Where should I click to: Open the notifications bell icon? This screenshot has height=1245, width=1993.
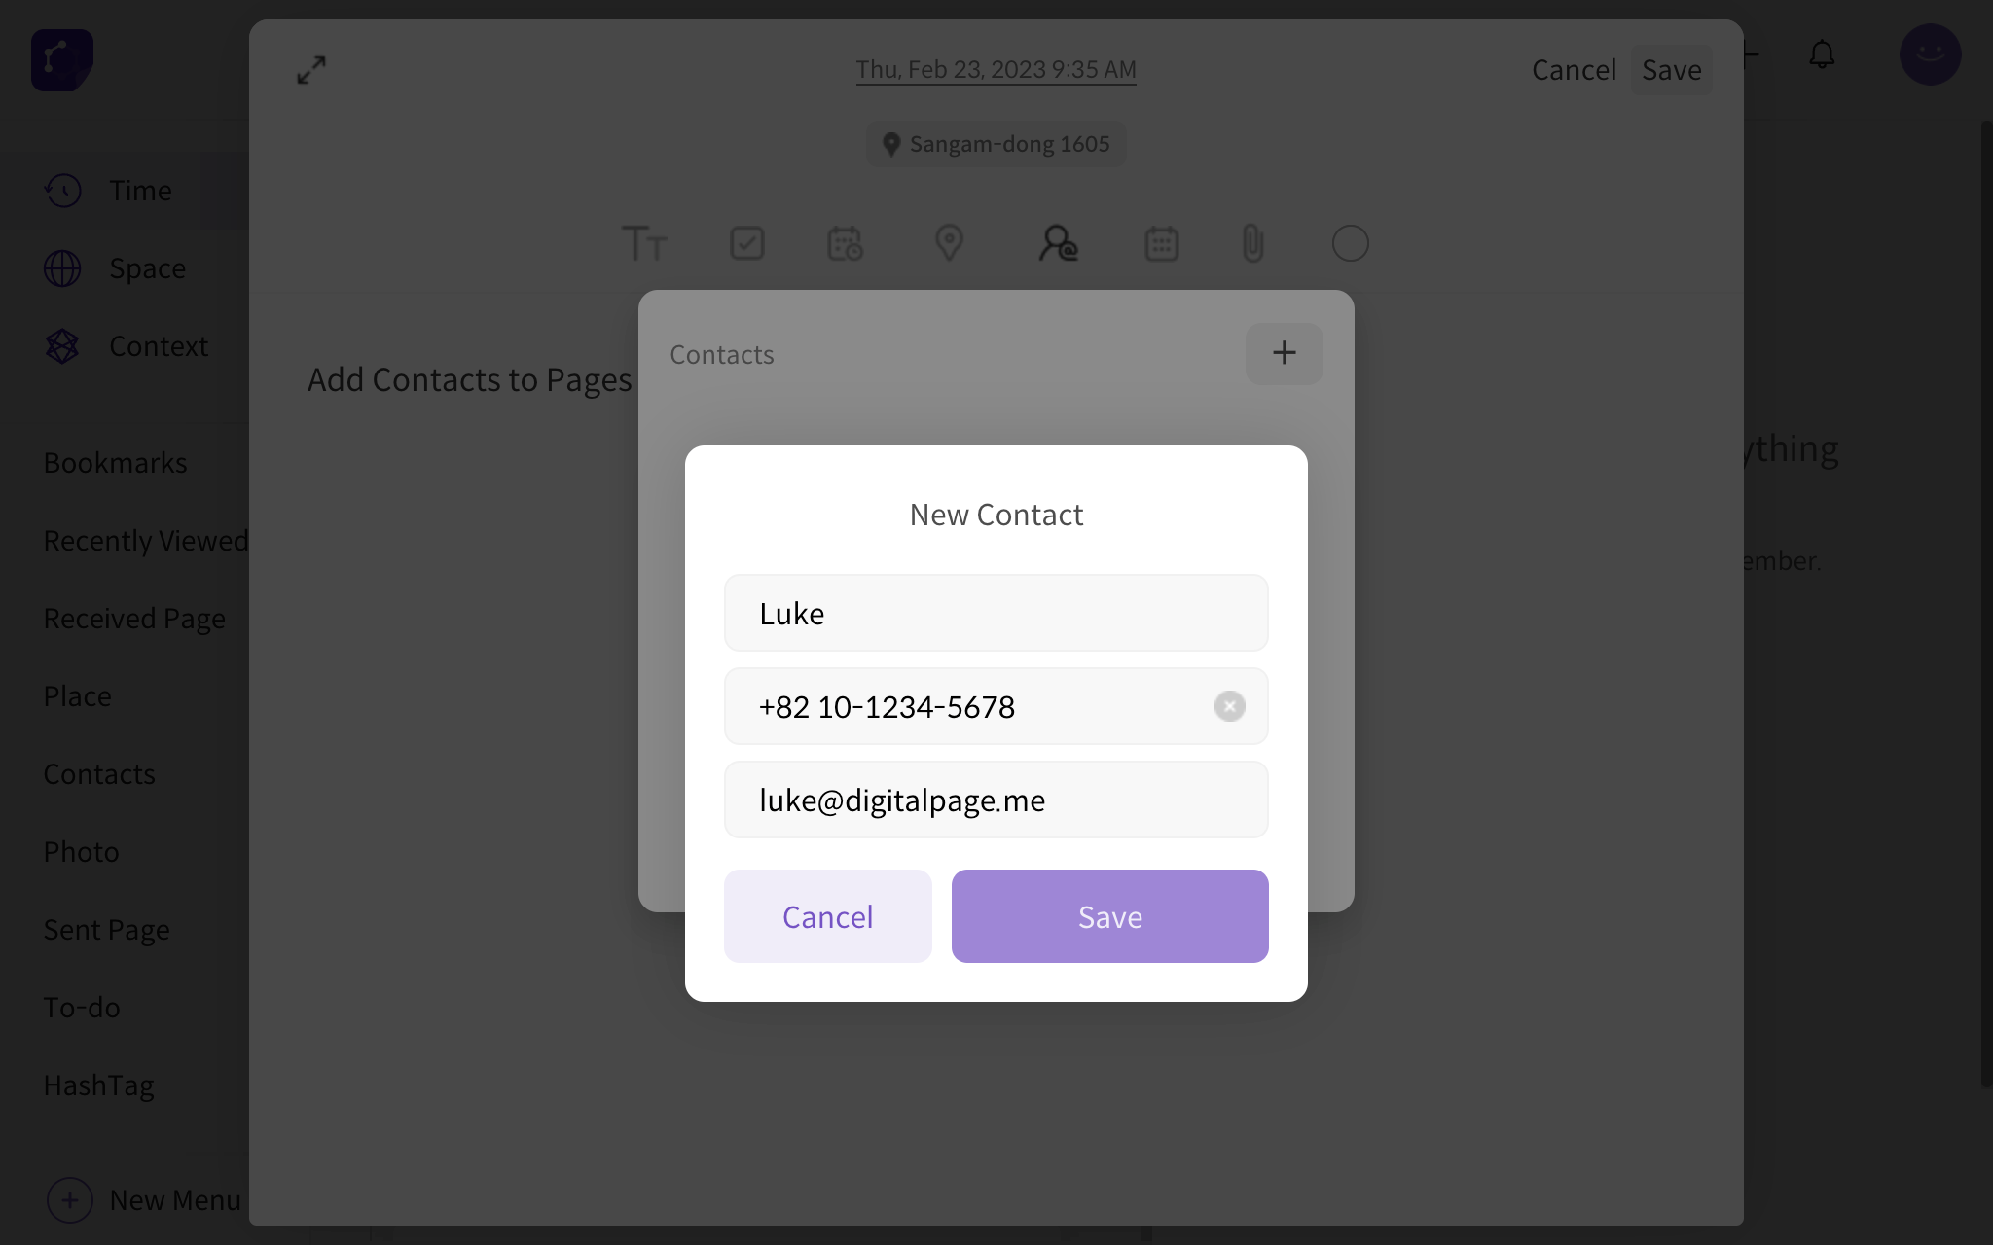(1822, 54)
